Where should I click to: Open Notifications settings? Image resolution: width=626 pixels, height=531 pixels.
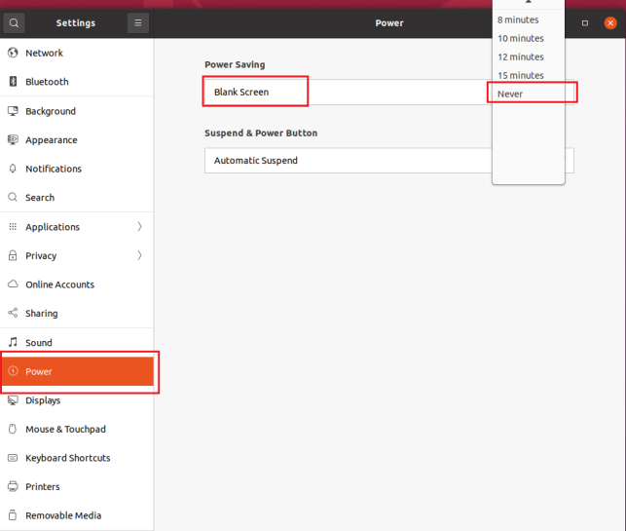click(77, 169)
